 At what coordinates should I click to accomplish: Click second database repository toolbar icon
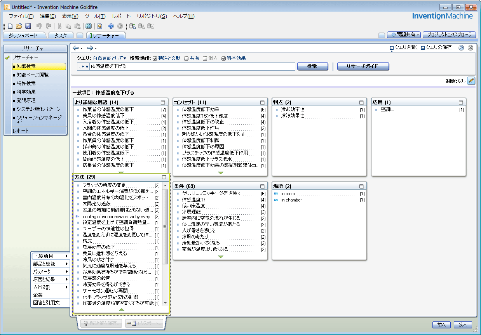point(141,26)
